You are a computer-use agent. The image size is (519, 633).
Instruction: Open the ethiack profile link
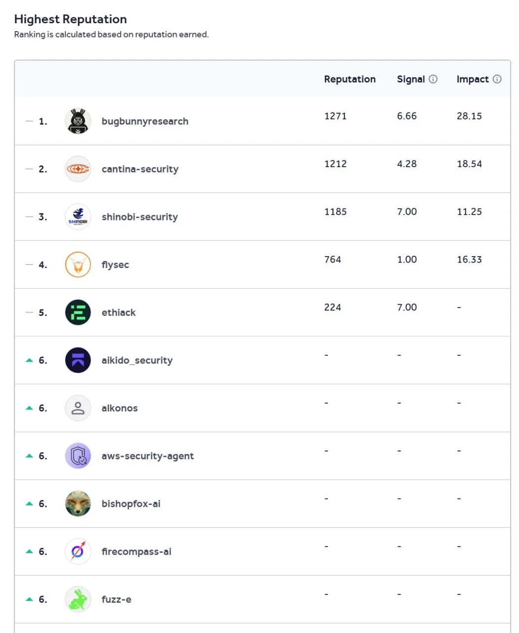pos(119,313)
